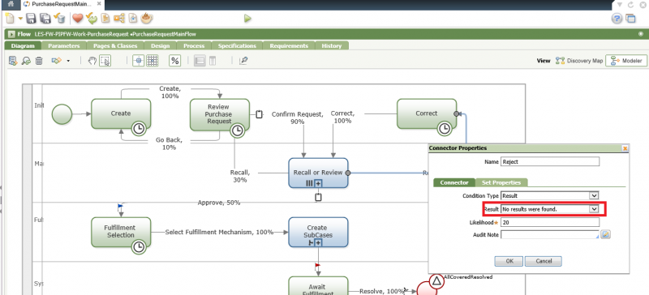Image resolution: width=649 pixels, height=295 pixels.
Task: Click the pin/annotation icon in the diagram toolbar
Action: click(243, 61)
